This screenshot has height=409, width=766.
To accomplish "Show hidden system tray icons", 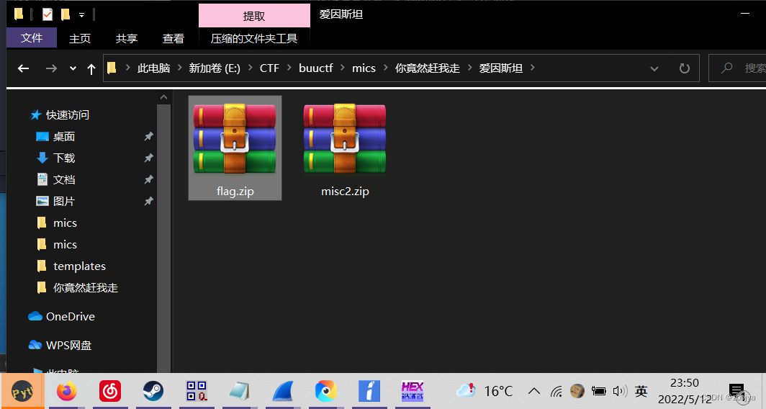I will pyautogui.click(x=534, y=391).
